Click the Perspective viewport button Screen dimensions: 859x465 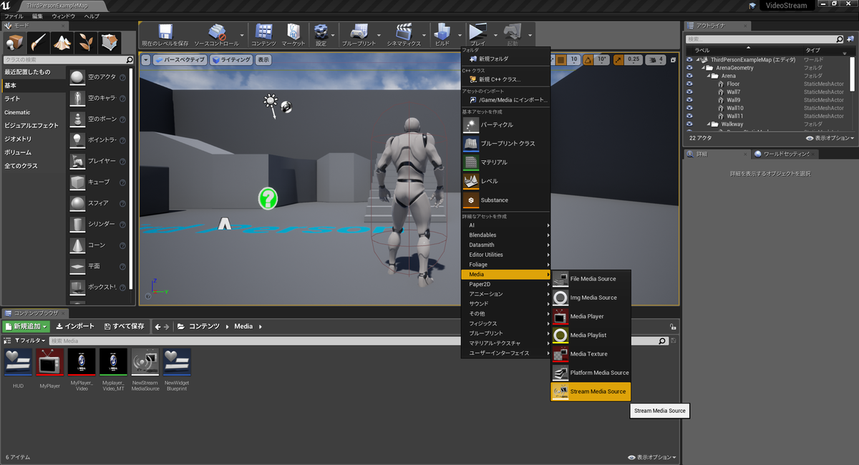point(180,60)
